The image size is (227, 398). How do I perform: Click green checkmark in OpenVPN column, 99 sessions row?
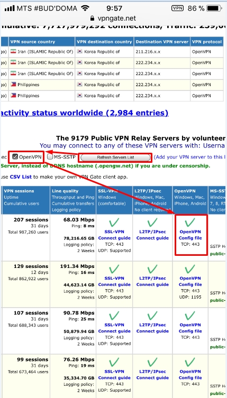coord(190,363)
